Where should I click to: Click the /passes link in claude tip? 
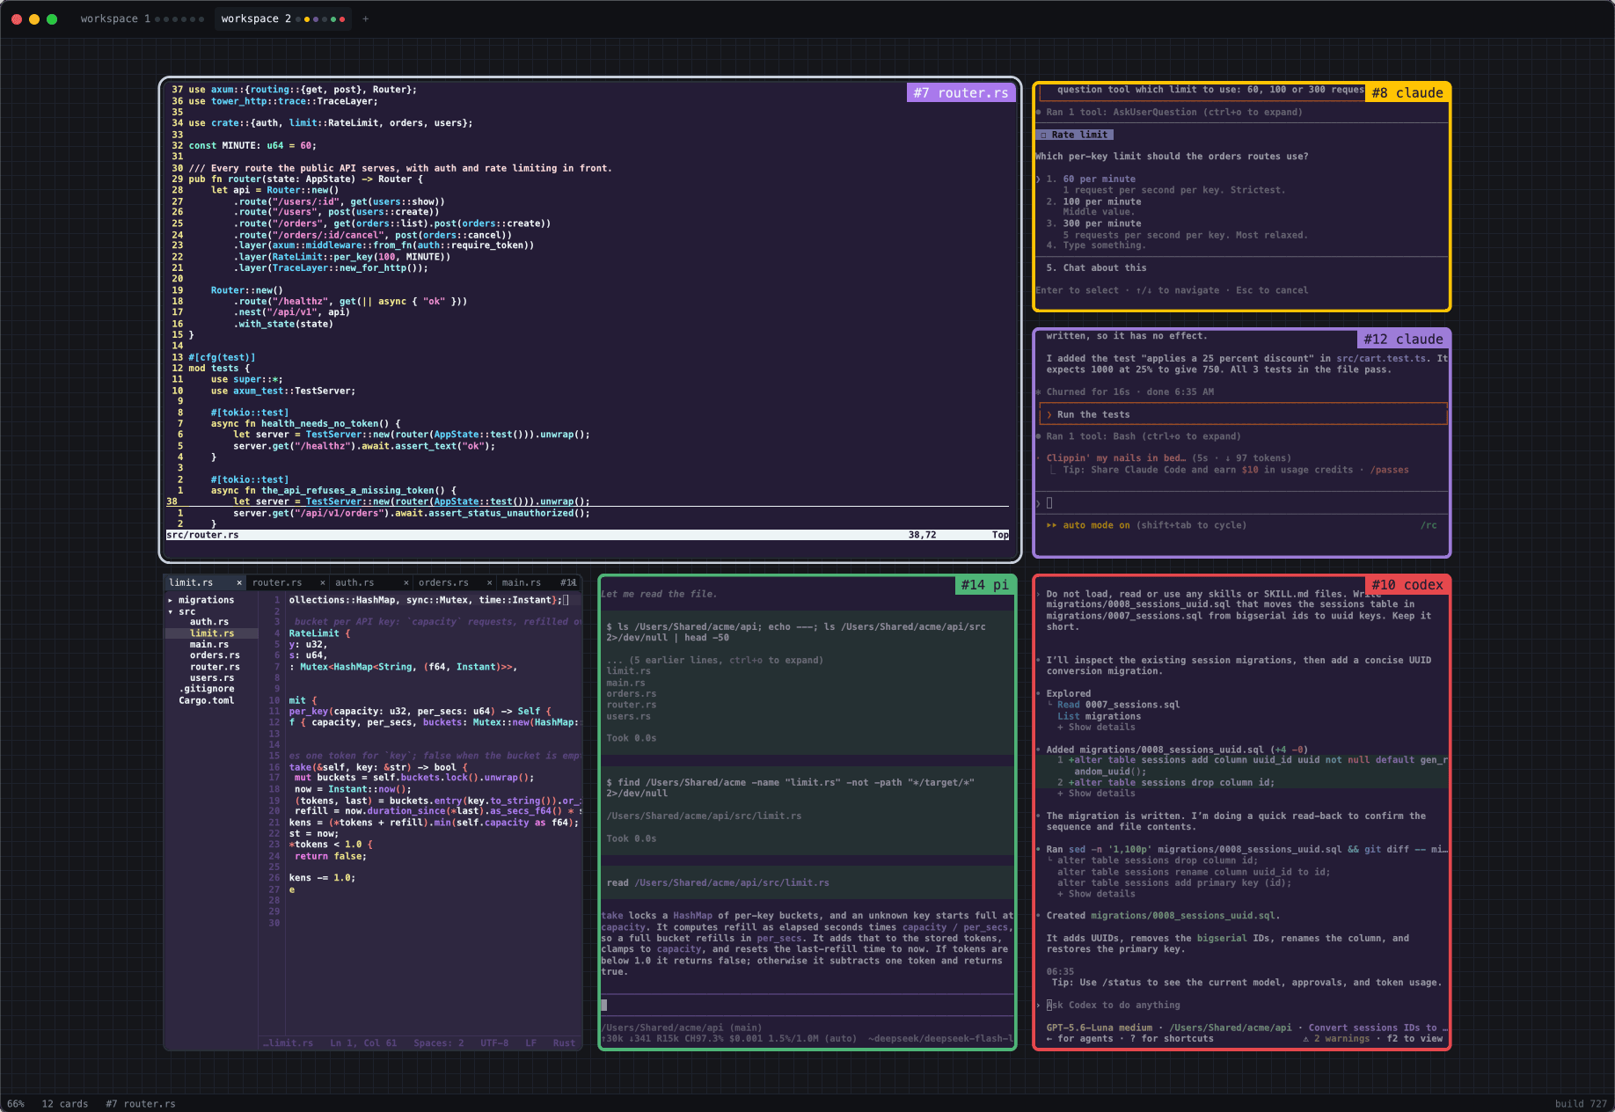(1389, 470)
